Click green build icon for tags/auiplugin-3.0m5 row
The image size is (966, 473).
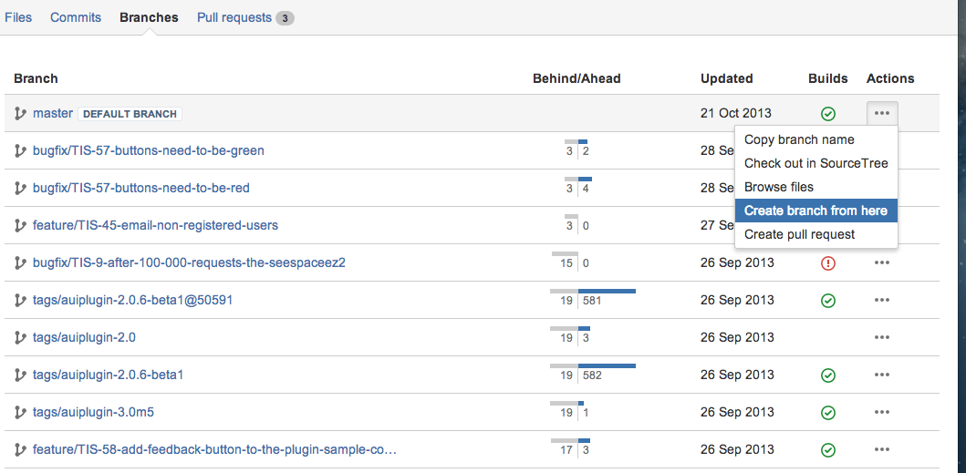(828, 413)
